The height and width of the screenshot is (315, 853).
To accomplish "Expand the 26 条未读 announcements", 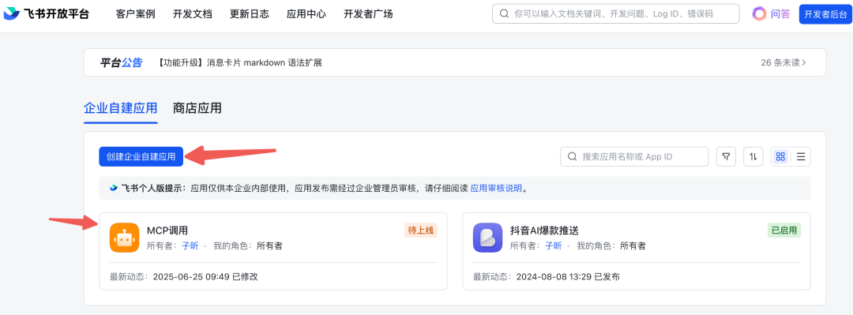I will pos(783,62).
